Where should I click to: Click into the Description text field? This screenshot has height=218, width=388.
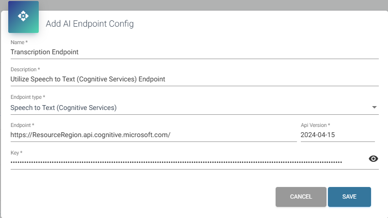194,79
